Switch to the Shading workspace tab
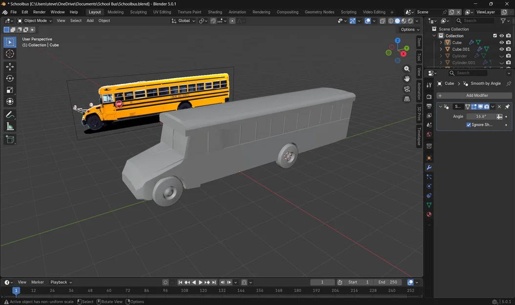This screenshot has width=515, height=305. coord(215,12)
